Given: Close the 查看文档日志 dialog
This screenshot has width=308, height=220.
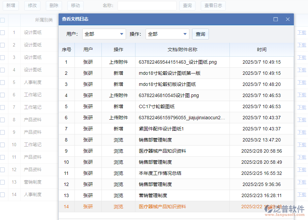Looking at the screenshot, I should [x=288, y=19].
